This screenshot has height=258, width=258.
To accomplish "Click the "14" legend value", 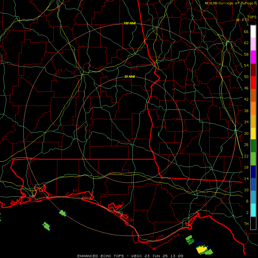I will (x=246, y=179).
